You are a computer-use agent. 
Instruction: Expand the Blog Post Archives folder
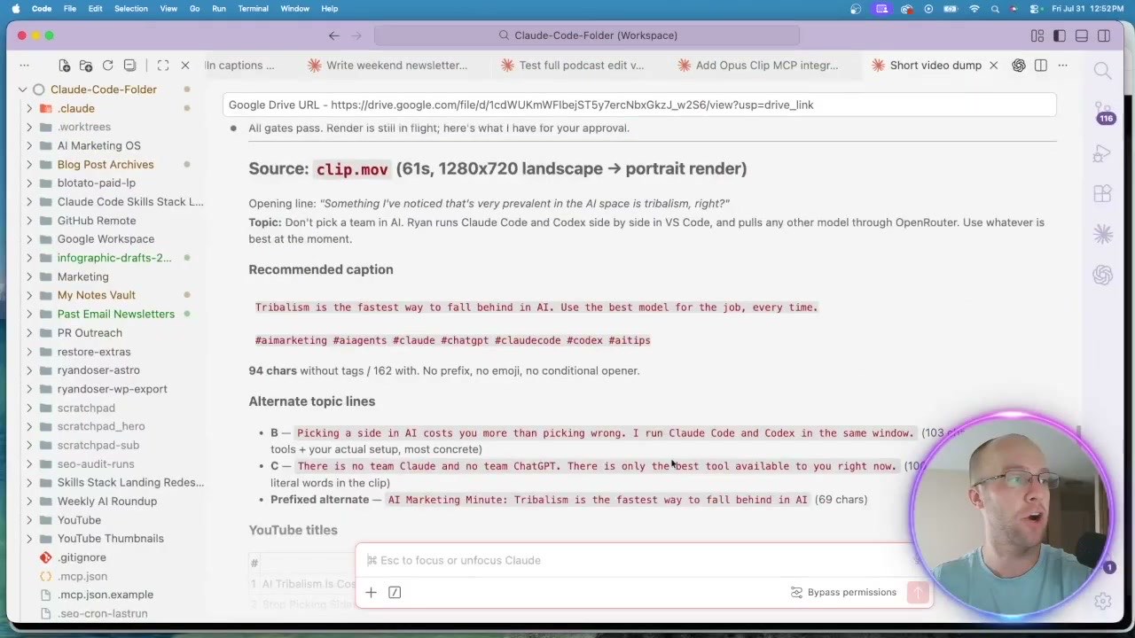29,164
